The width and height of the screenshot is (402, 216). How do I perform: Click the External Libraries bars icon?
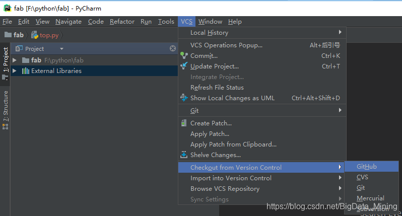coord(25,70)
